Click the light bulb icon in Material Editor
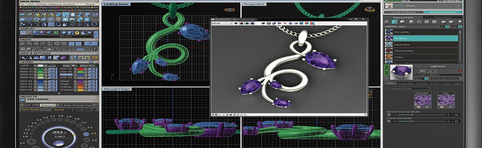The image size is (482, 148). coord(460,22)
